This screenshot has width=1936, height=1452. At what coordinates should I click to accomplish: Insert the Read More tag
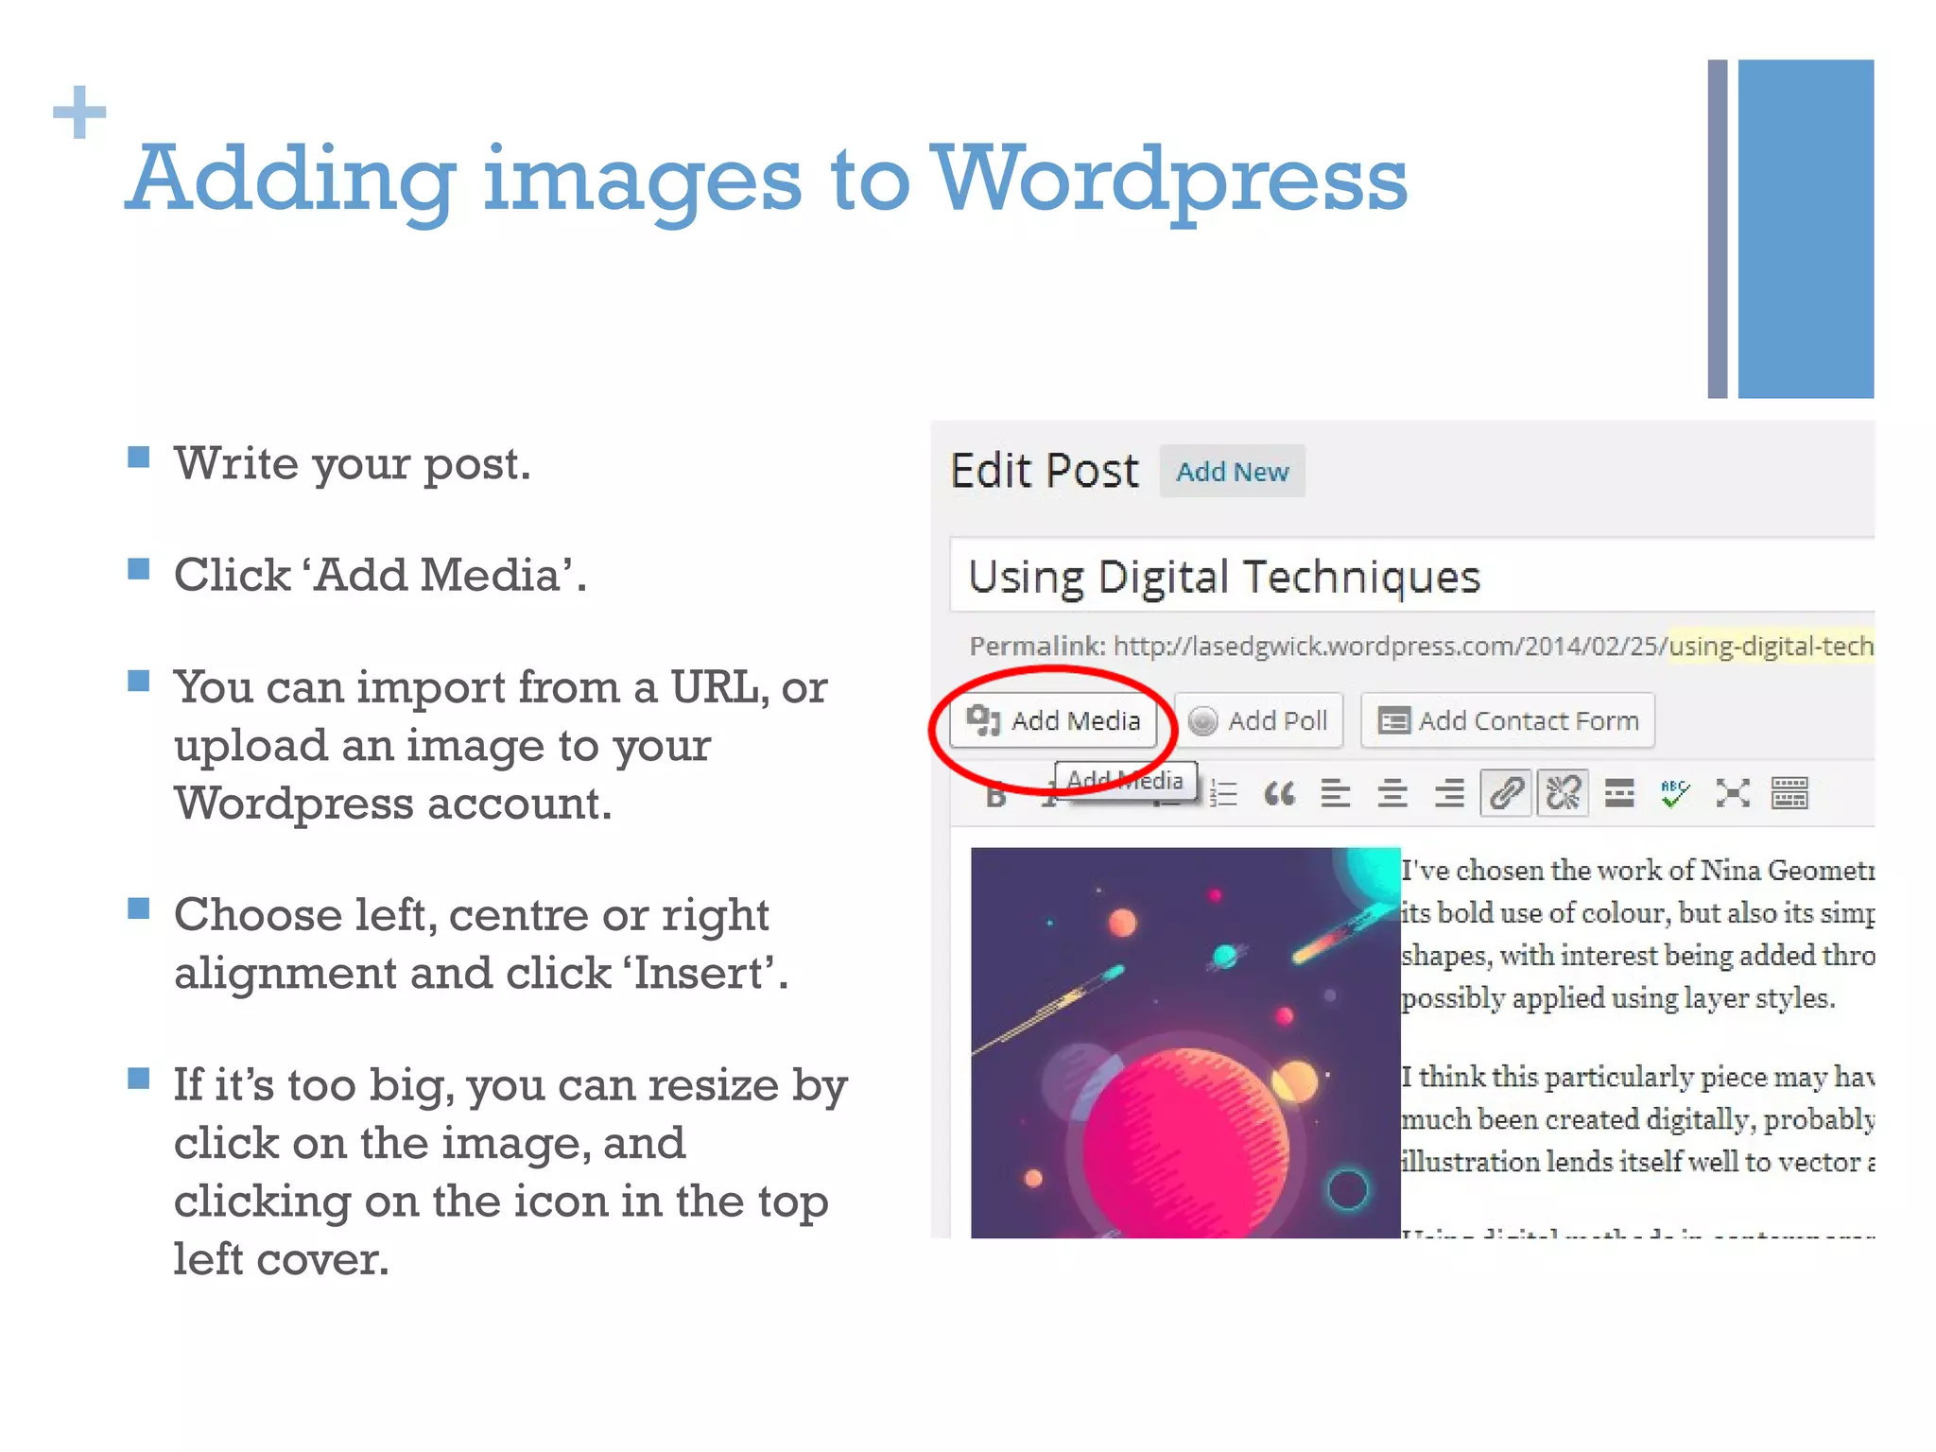click(1619, 793)
